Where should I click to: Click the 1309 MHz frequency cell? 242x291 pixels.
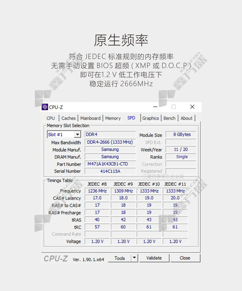pos(123,191)
